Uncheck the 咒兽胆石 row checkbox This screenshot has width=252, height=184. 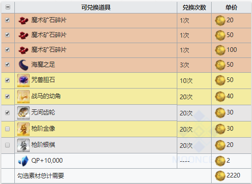pyautogui.click(x=7, y=80)
